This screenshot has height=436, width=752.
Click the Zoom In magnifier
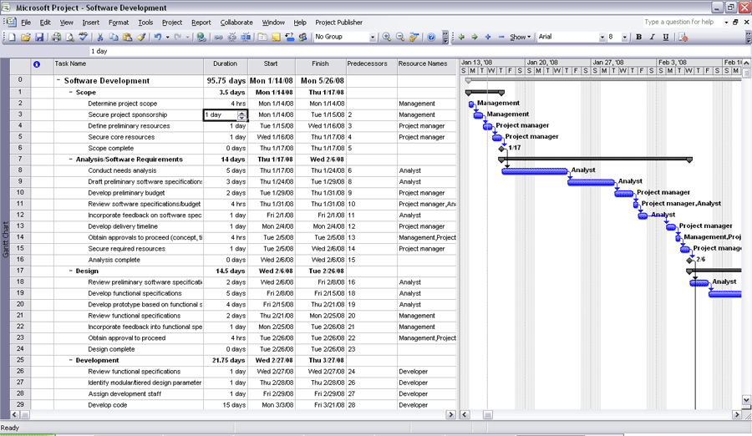(x=387, y=38)
